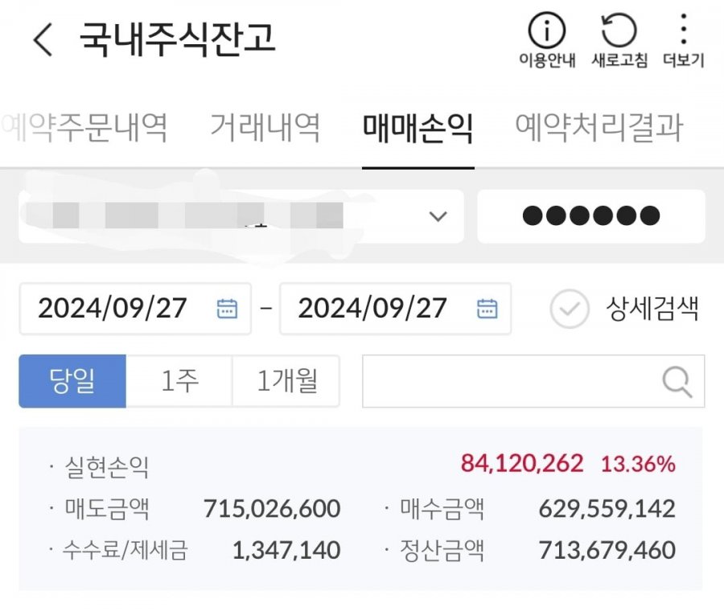724x611 pixels.
Task: Open end date calendar icon
Action: point(487,309)
